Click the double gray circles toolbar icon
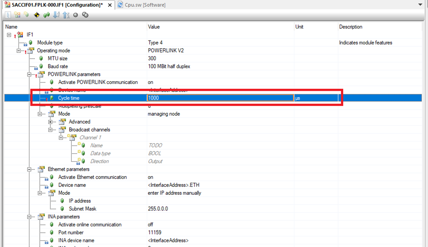This screenshot has height=247, width=428. [x=85, y=15]
